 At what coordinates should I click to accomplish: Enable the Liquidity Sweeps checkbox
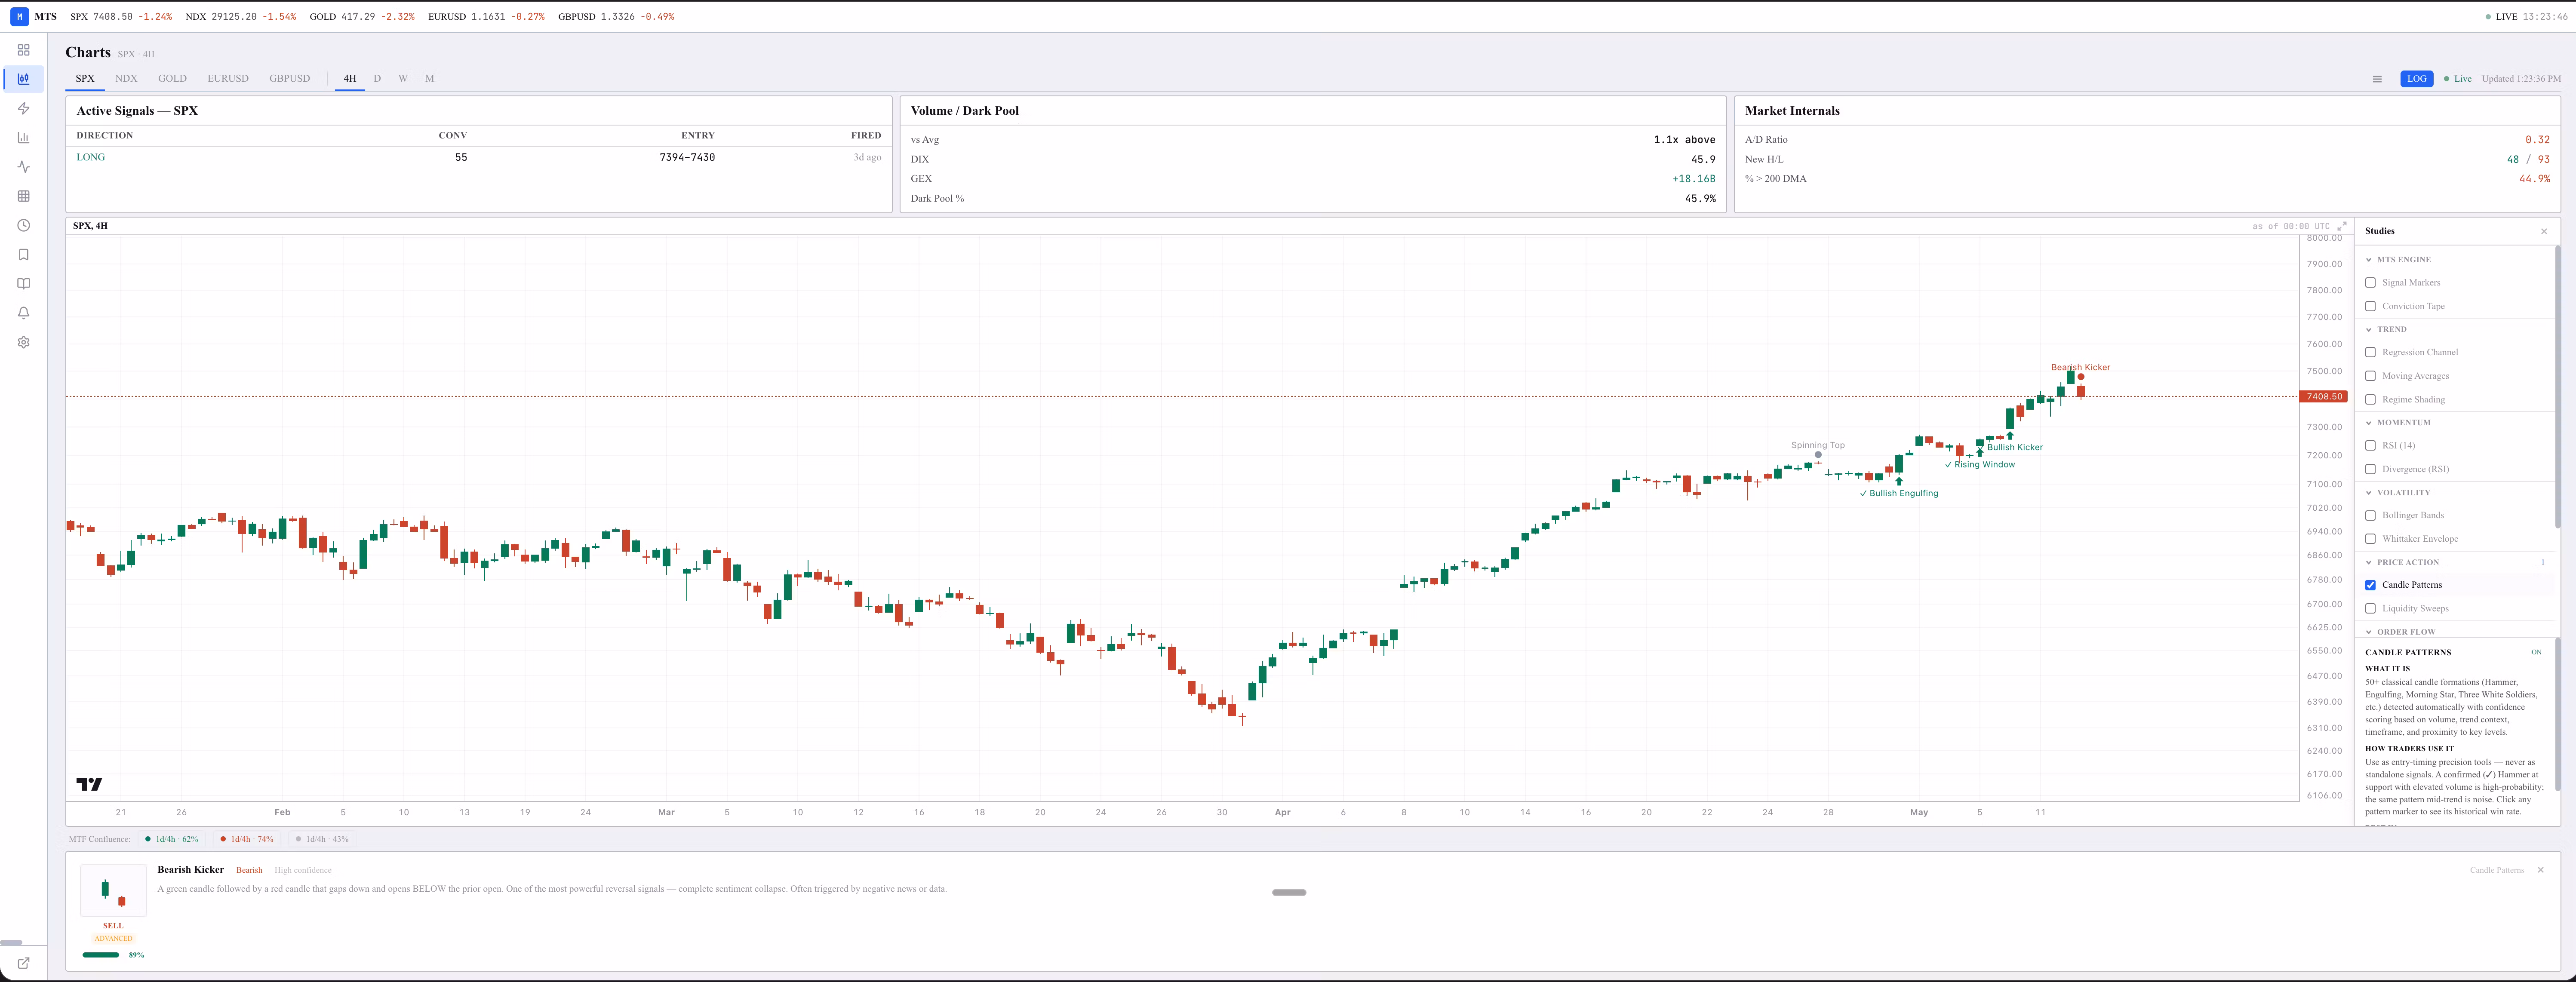coord(2370,609)
